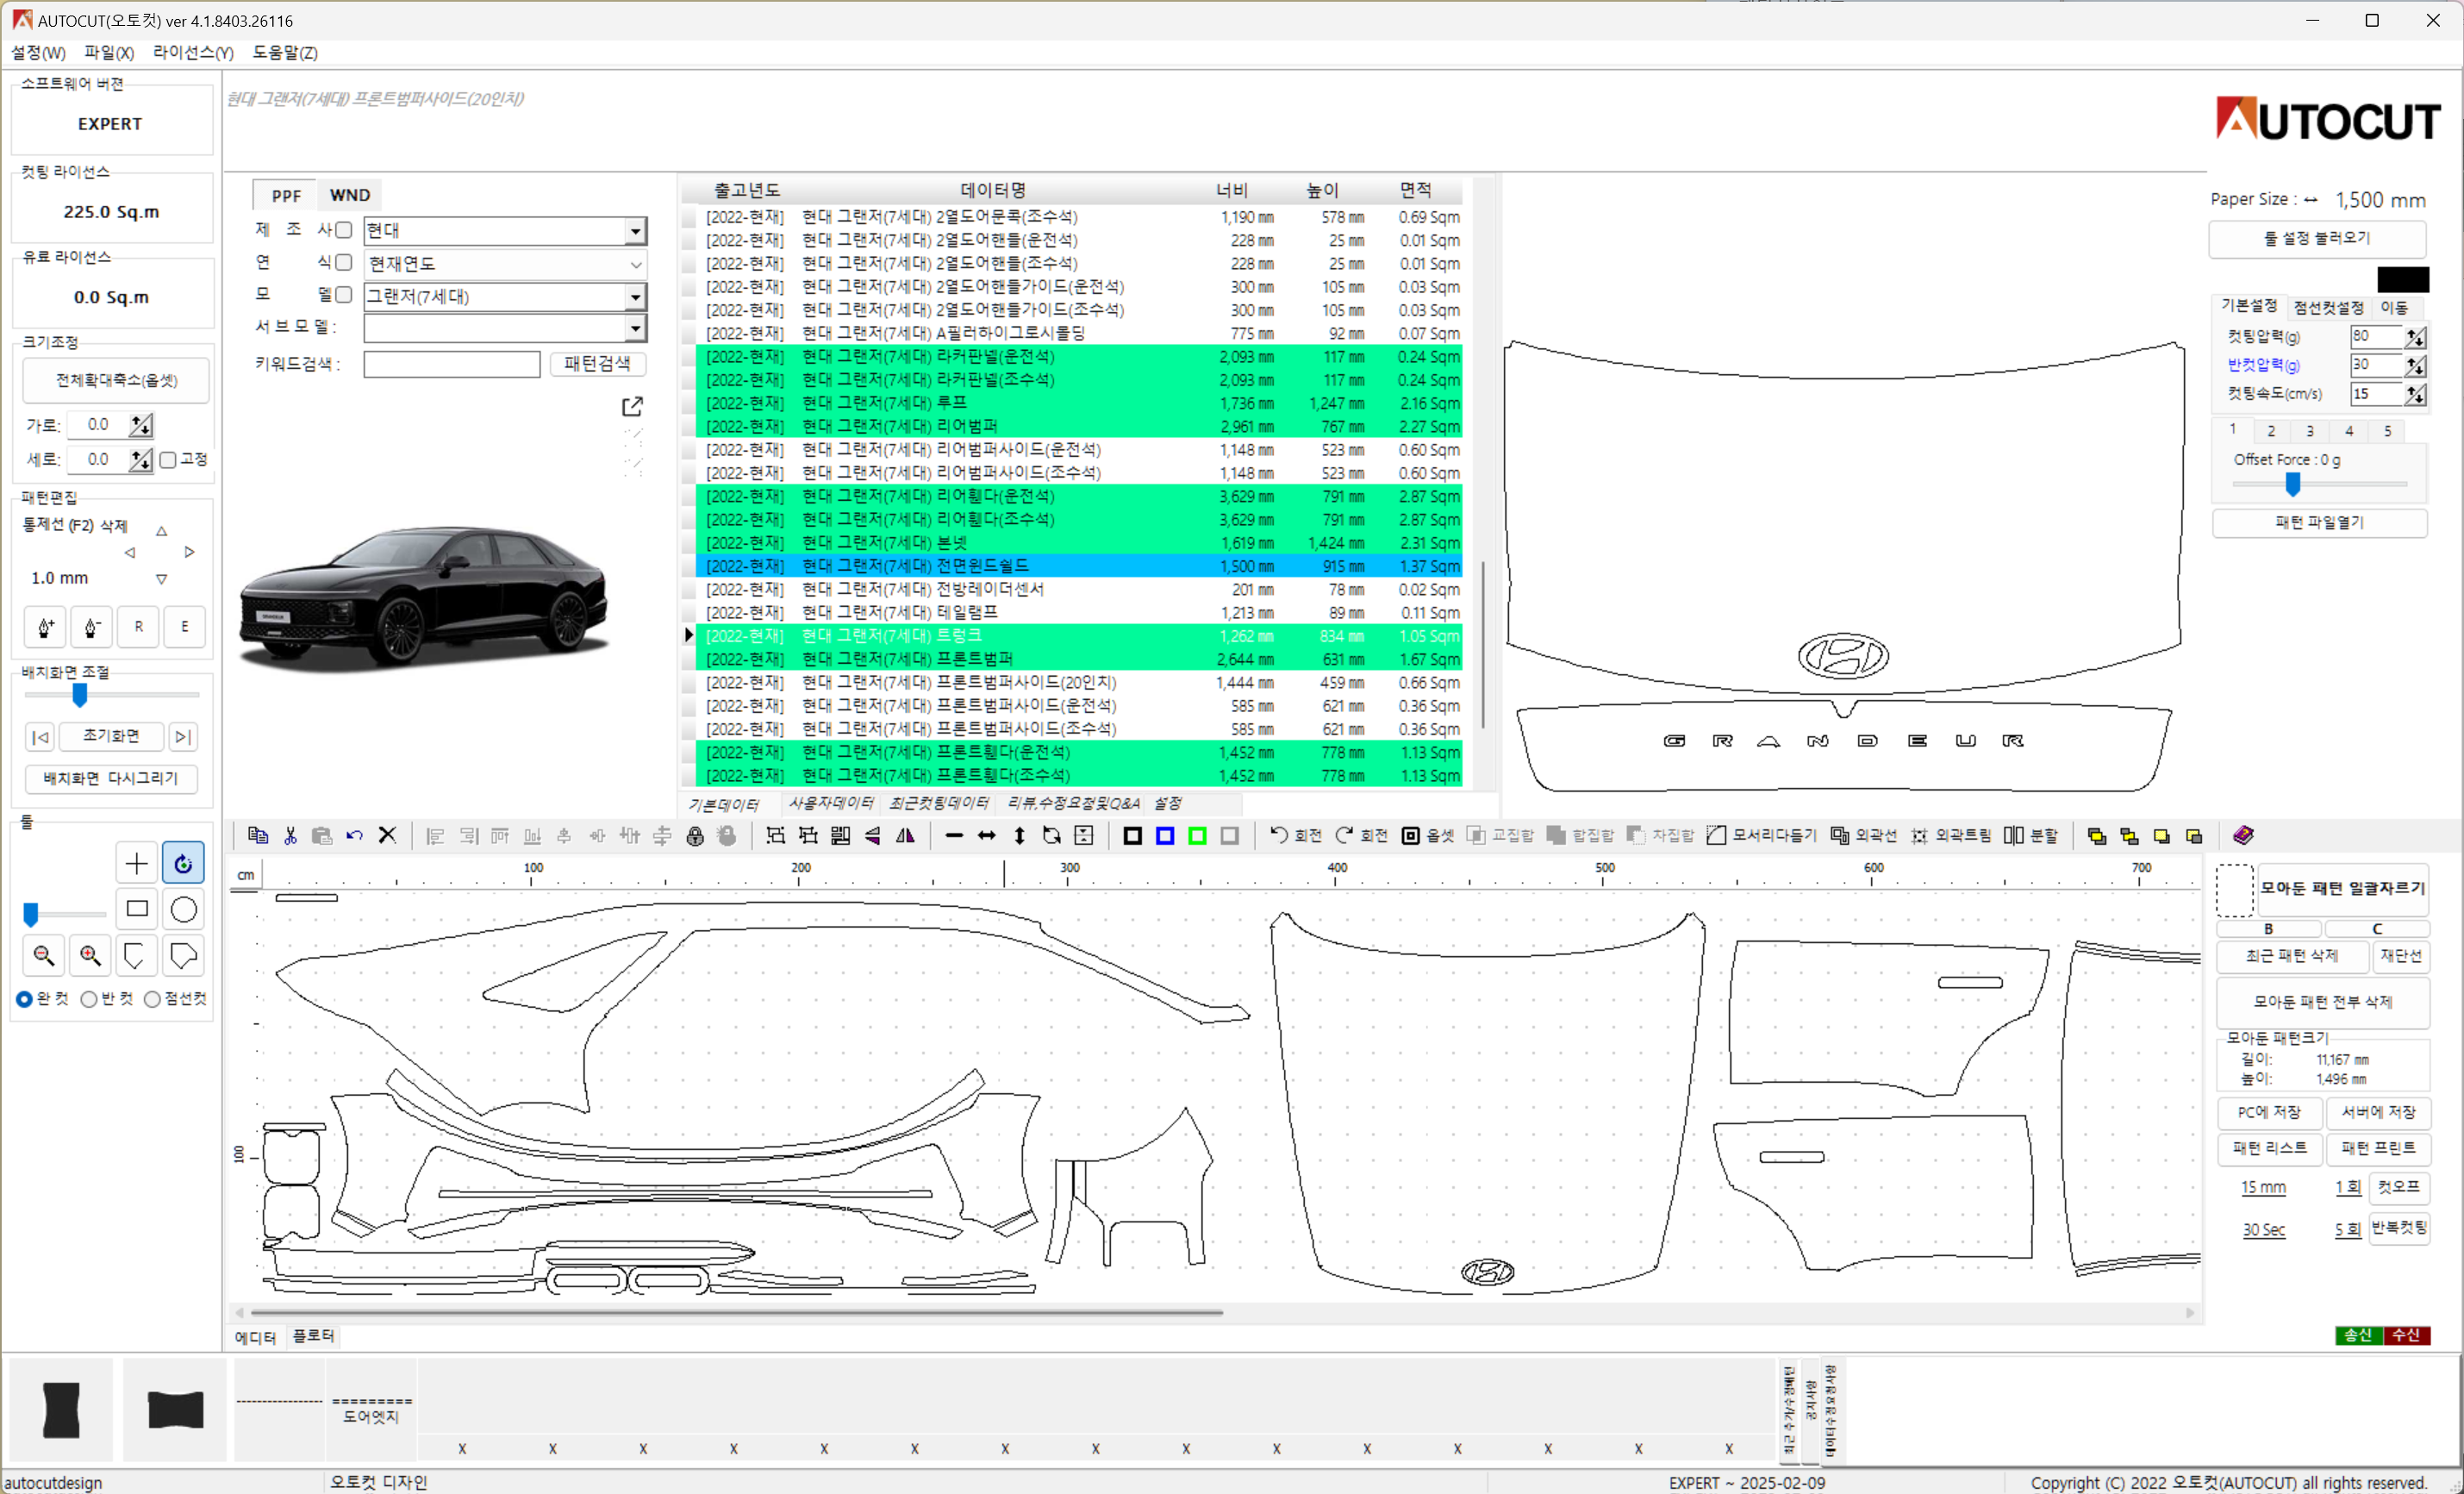Click the 가로 width spinner arrows
The width and height of the screenshot is (2464, 1494).
(x=141, y=425)
